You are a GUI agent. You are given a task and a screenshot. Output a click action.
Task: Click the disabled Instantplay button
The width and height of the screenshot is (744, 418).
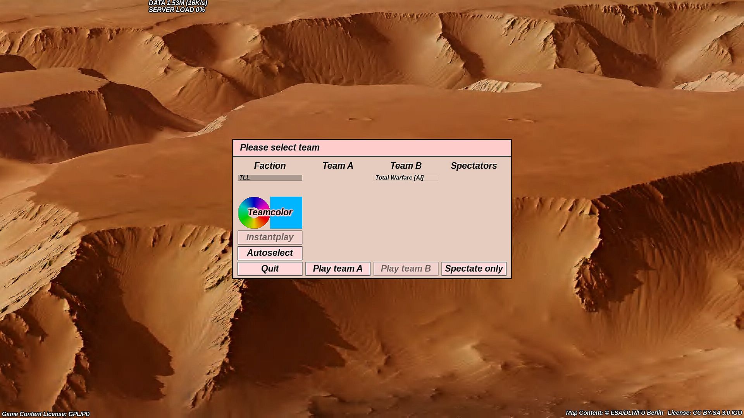(270, 237)
